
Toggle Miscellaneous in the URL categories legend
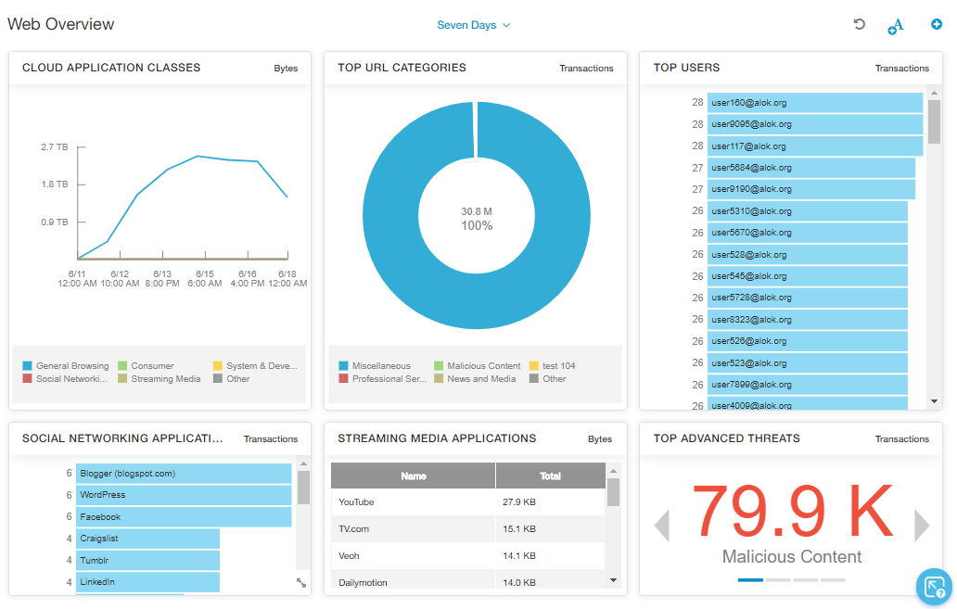[x=377, y=366]
